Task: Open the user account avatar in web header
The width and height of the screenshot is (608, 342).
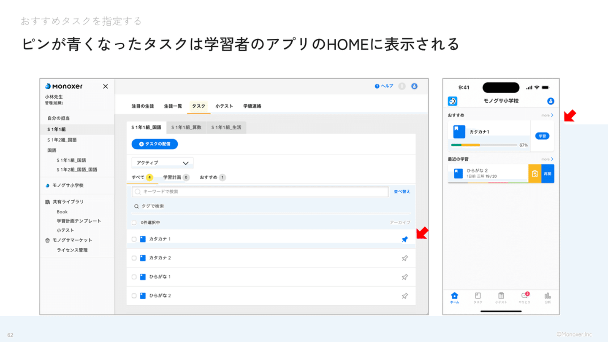Action: click(414, 86)
